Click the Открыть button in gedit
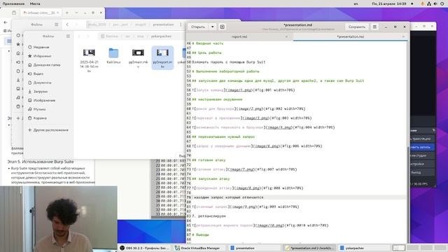The width and height of the screenshot is (448, 252). click(x=198, y=27)
